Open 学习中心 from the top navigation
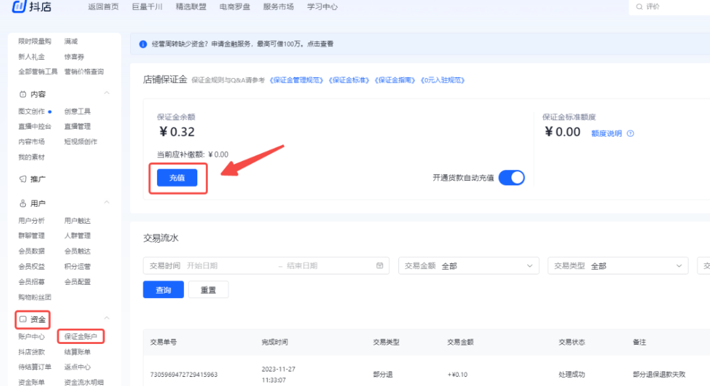This screenshot has height=386, width=710. point(321,7)
